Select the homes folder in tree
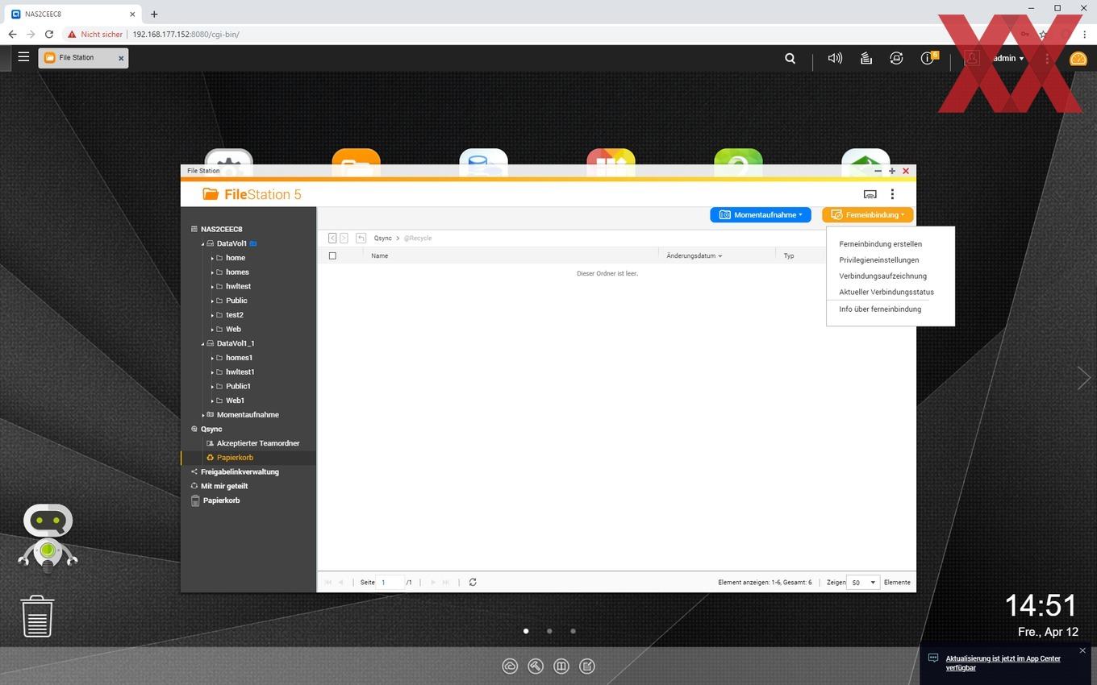The width and height of the screenshot is (1097, 685). point(237,272)
